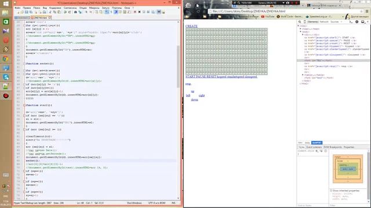The width and height of the screenshot is (371, 208).
Task: Open the Windows Start button
Action: coord(6,4)
